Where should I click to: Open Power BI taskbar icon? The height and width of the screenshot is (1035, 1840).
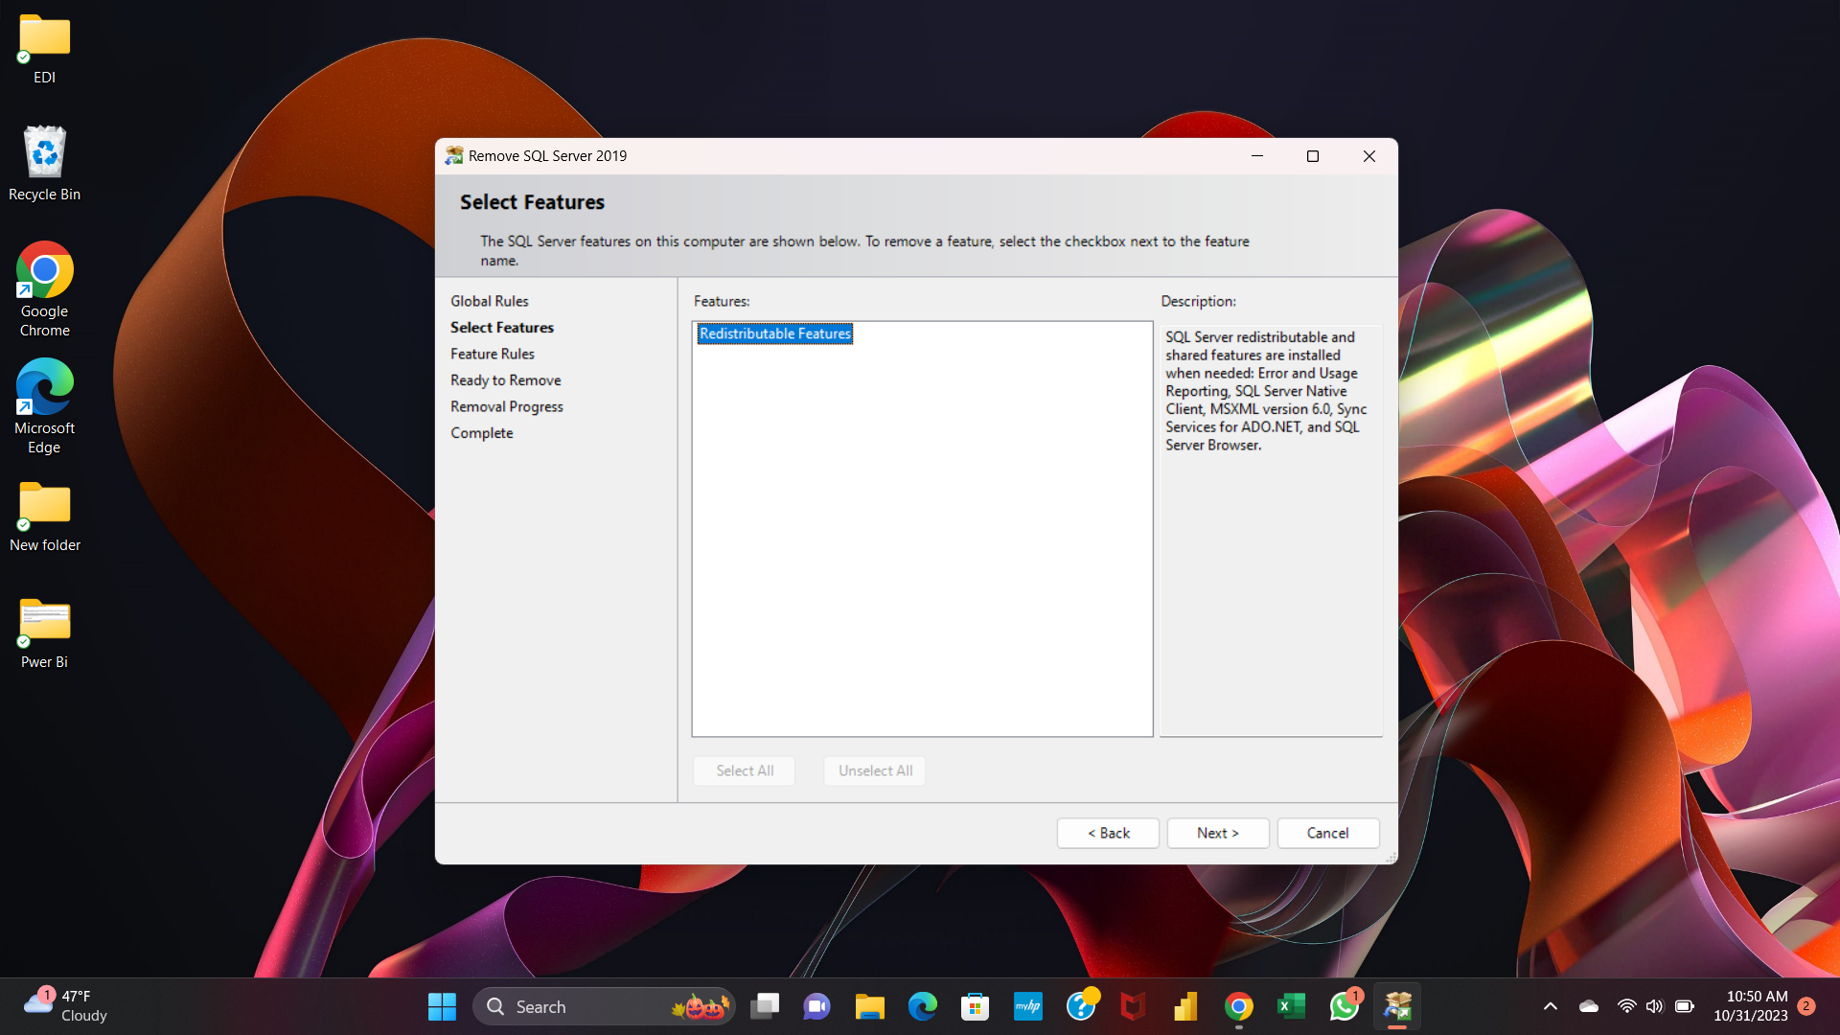coord(1185,1006)
